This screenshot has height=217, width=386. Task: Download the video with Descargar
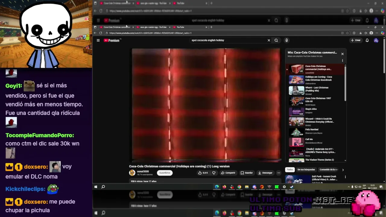point(265,173)
